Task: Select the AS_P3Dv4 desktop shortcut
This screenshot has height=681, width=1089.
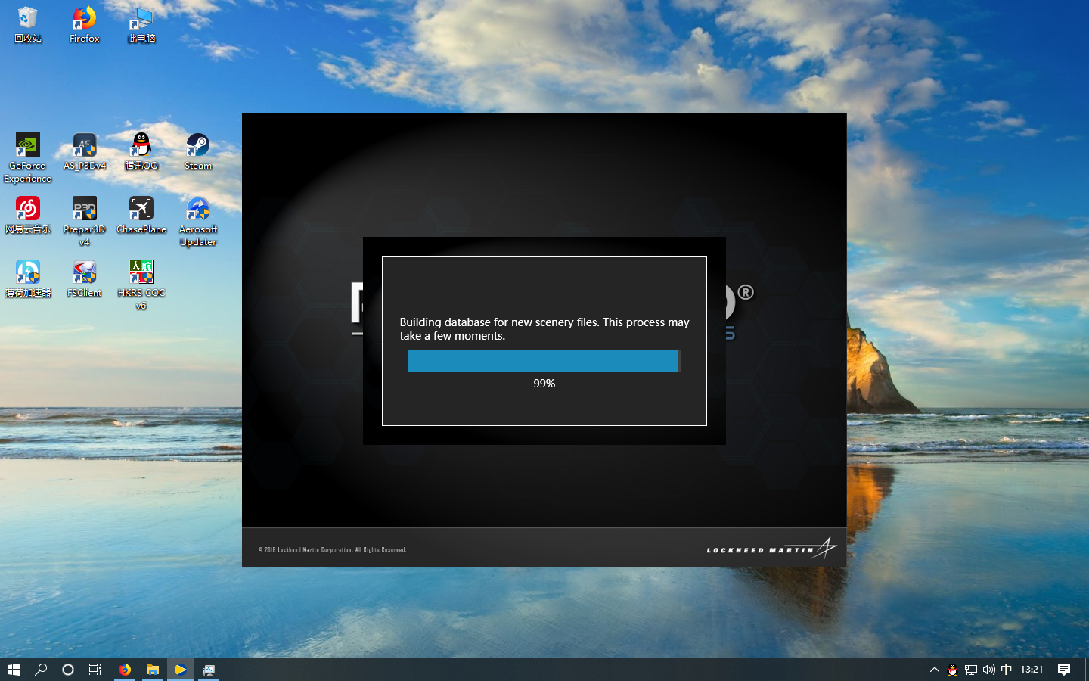Action: (x=85, y=152)
